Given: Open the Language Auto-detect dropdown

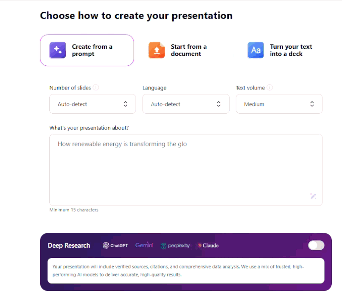Looking at the screenshot, I should click(x=186, y=104).
